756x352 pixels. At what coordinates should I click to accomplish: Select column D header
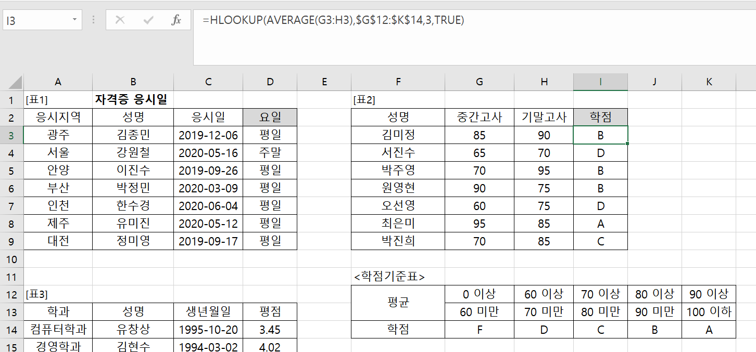tap(270, 82)
